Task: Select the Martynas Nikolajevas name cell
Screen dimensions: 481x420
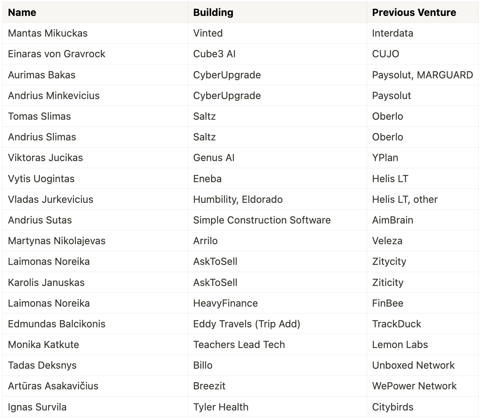Action: (95, 241)
